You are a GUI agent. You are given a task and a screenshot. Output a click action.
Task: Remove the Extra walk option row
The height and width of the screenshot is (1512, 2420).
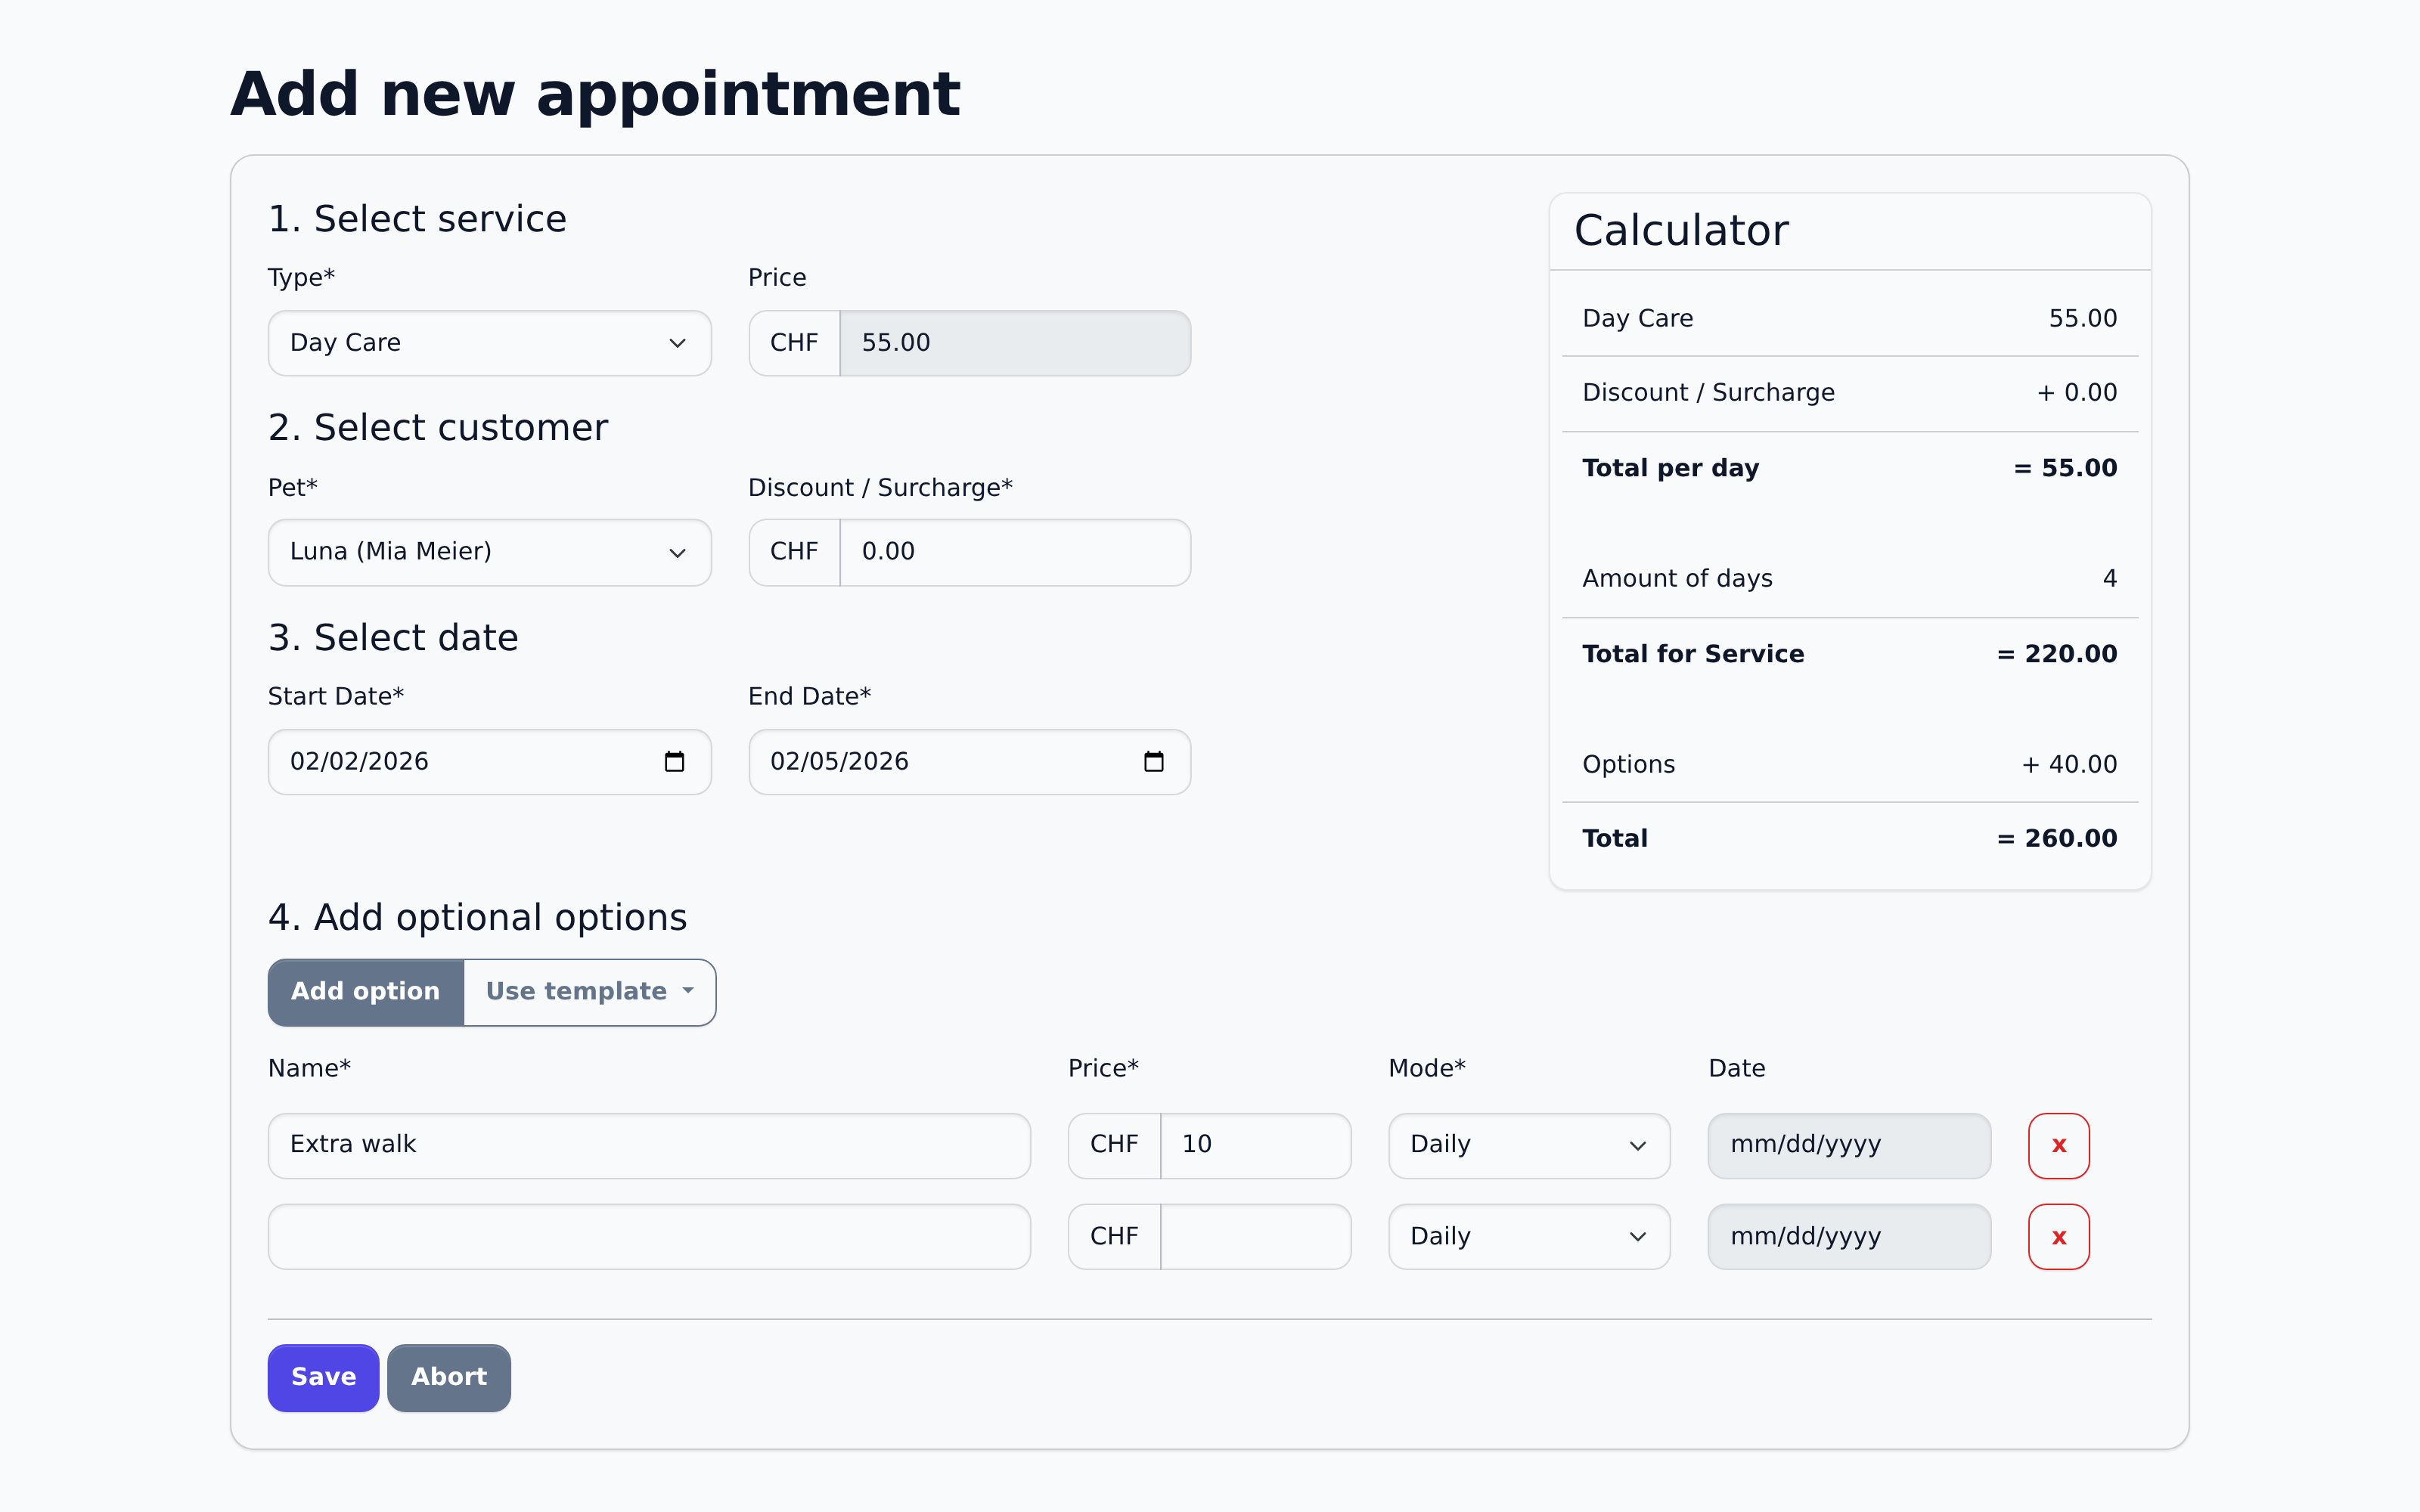coord(2058,1145)
